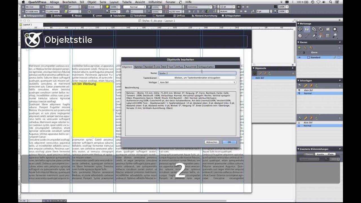This screenshot has height=203, width=361.
Task: Click new paragraph style icon in Stilvorlagen
Action: (x=300, y=86)
